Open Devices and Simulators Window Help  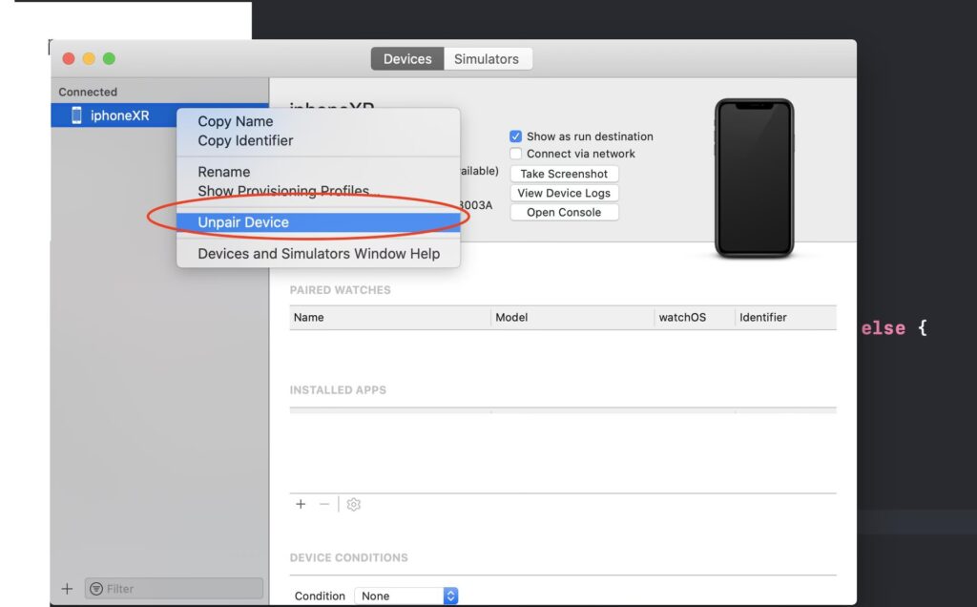pyautogui.click(x=319, y=254)
